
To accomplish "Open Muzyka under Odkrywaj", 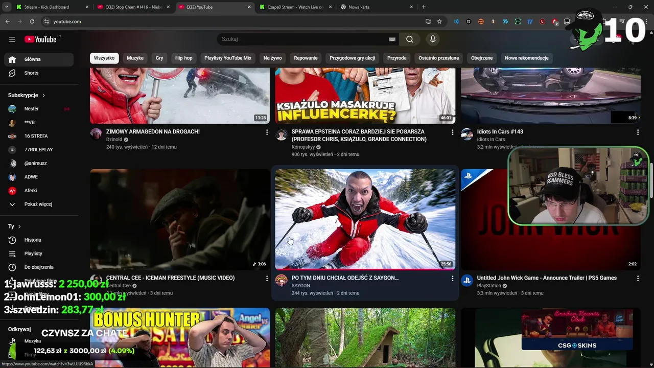I will 39,341.
